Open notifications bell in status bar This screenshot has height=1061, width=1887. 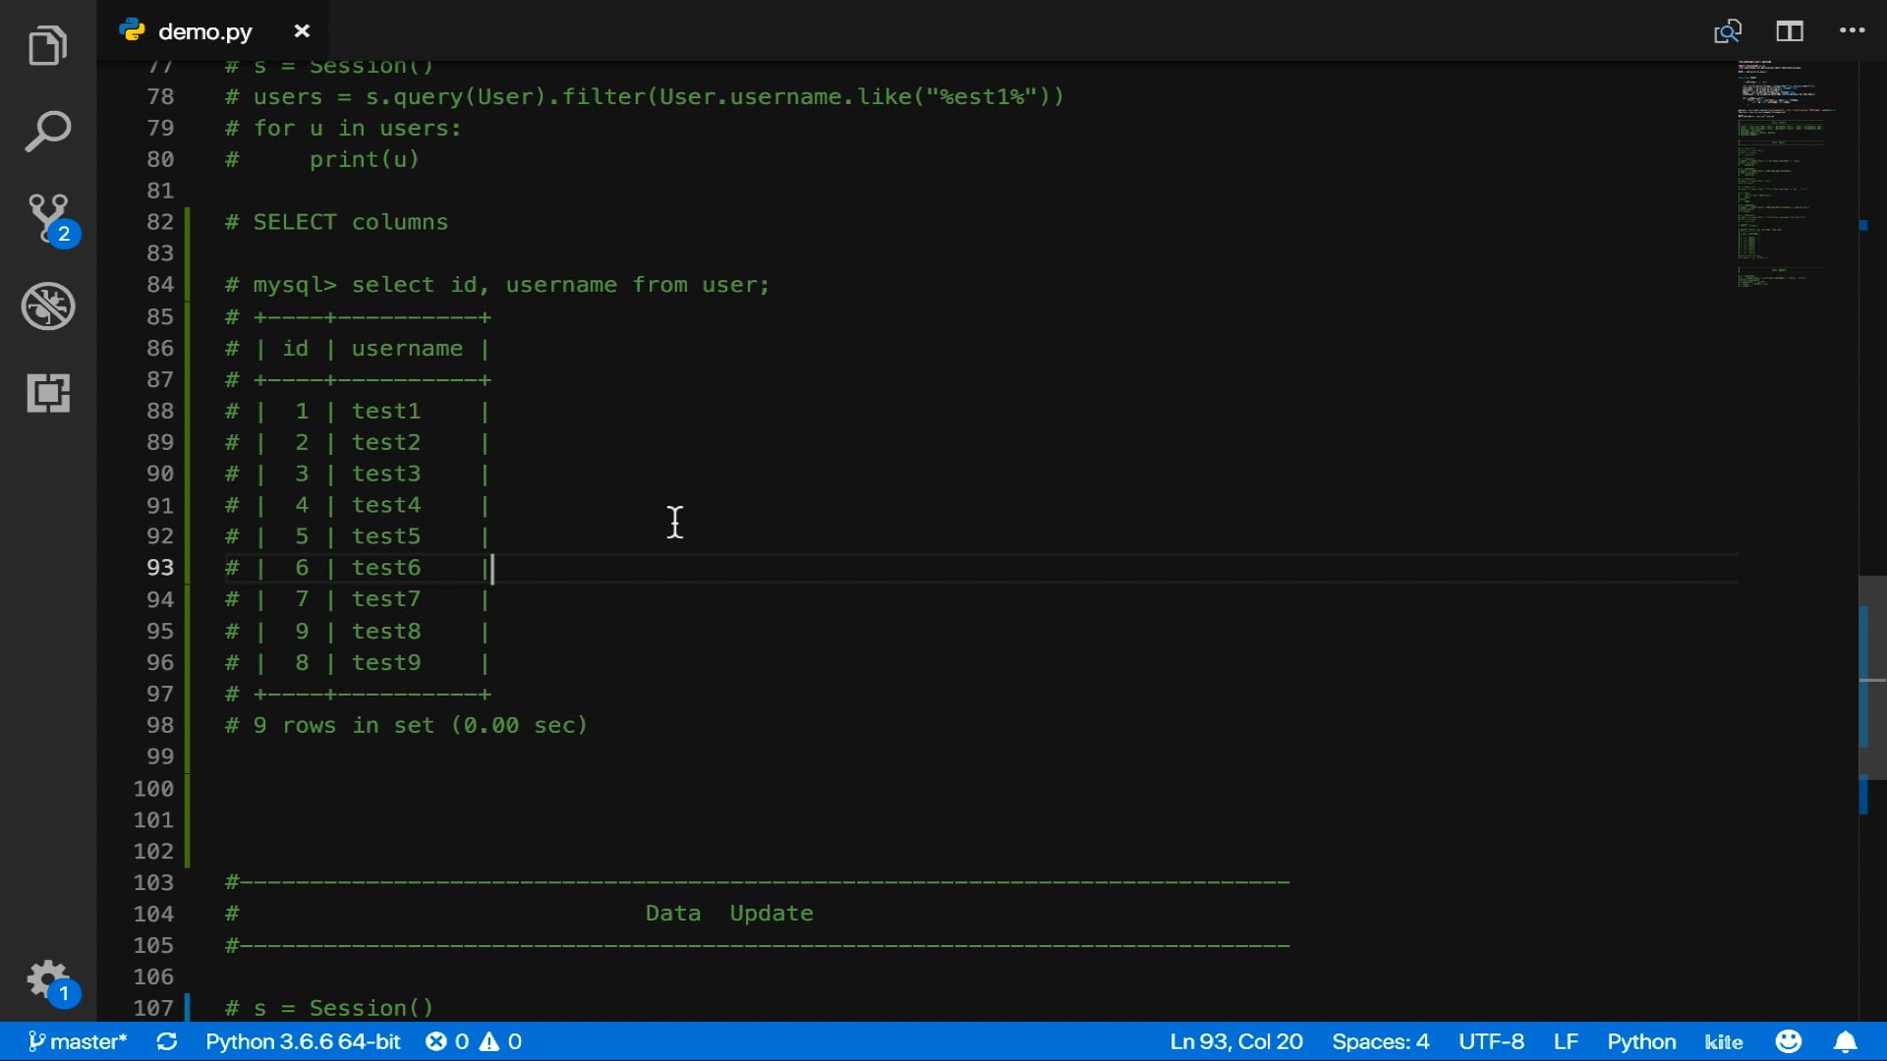pyautogui.click(x=1845, y=1041)
